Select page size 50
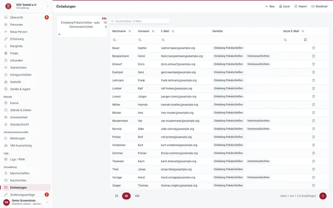The image size is (333, 208). 126,196
